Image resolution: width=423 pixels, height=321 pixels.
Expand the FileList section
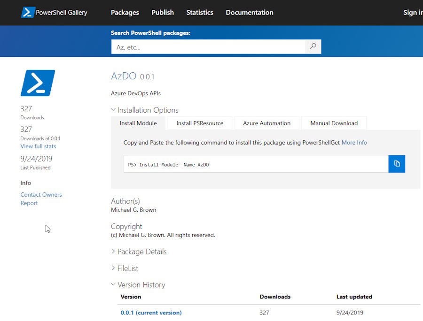tap(125, 268)
